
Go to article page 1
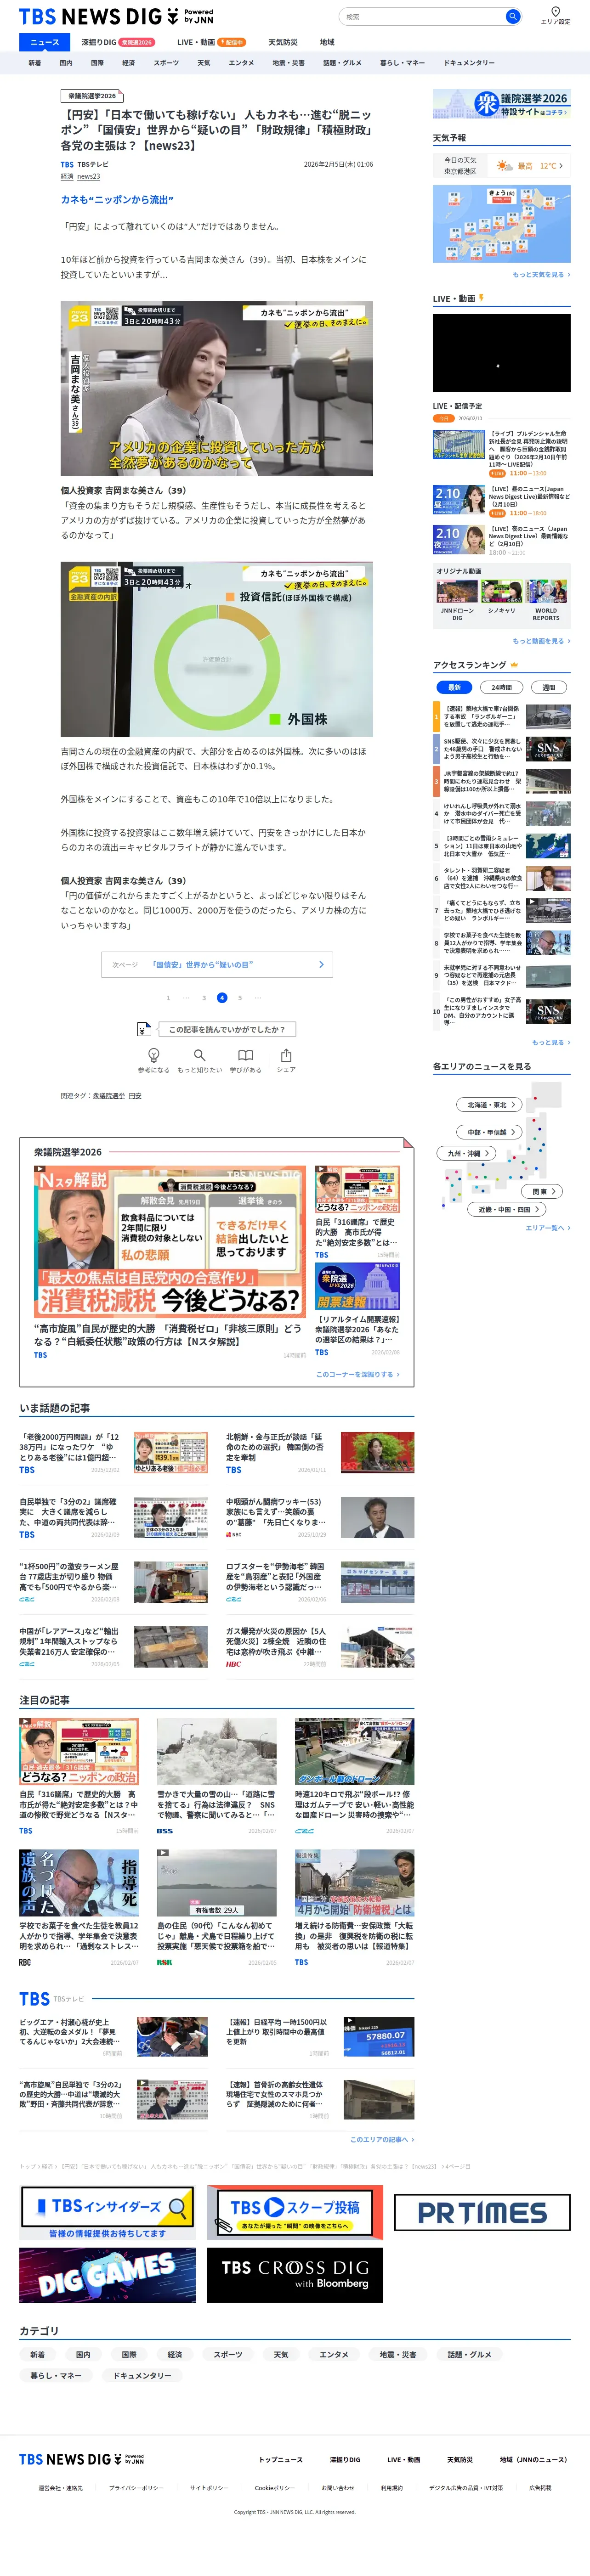coord(168,998)
